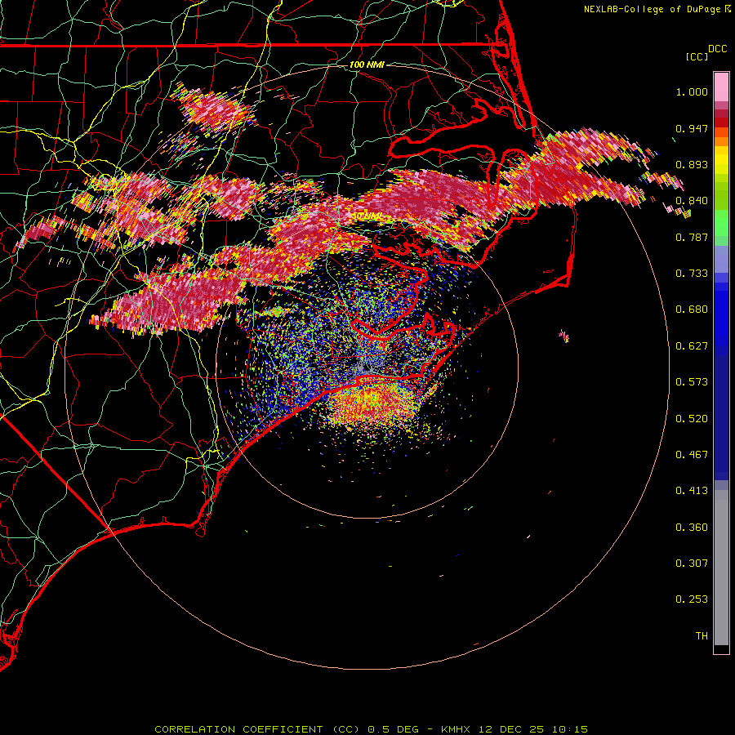Click the 0.413 scale value label

click(692, 491)
